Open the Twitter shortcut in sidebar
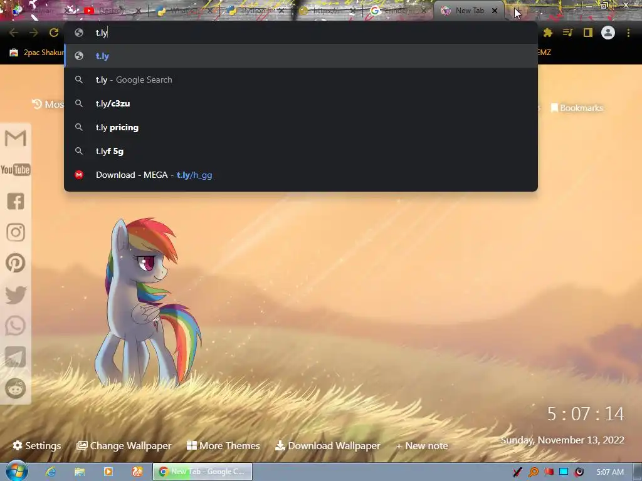This screenshot has height=481, width=642. 16,294
